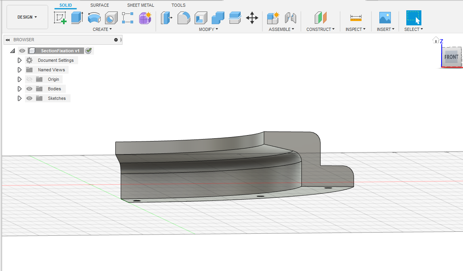Viewport: 463px width, 271px height.
Task: Expand the Document Settings node
Action: point(19,60)
